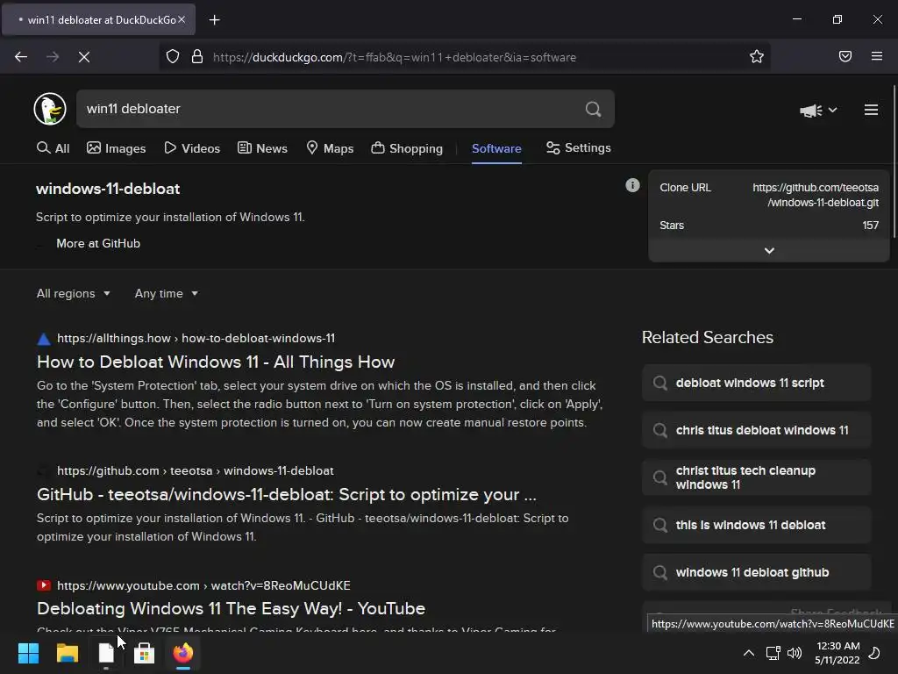Viewport: 898px width, 674px height.
Task: Open Debloating Windows 11 The Easy Way result
Action: (x=231, y=608)
